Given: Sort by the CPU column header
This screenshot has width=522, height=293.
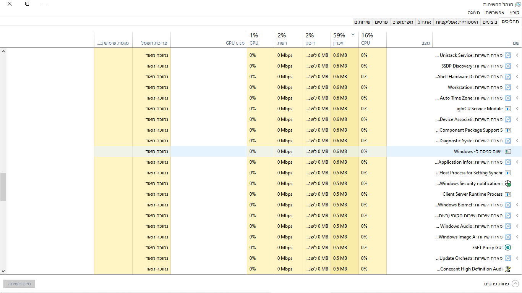Looking at the screenshot, I should point(373,39).
